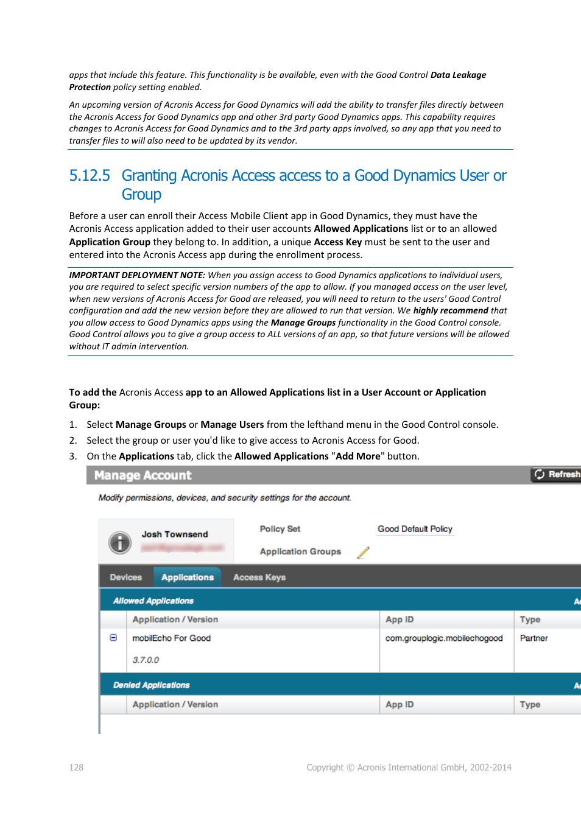Click Type column header in Denied Applications

[530, 705]
